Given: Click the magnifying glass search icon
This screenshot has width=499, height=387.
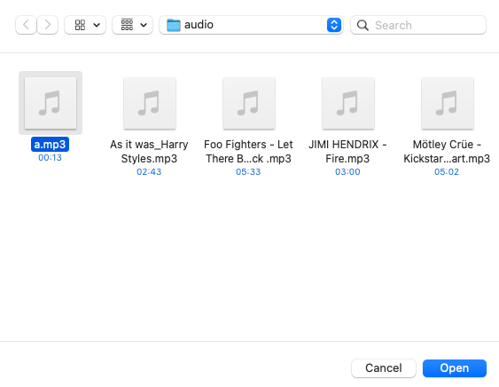Looking at the screenshot, I should 363,25.
